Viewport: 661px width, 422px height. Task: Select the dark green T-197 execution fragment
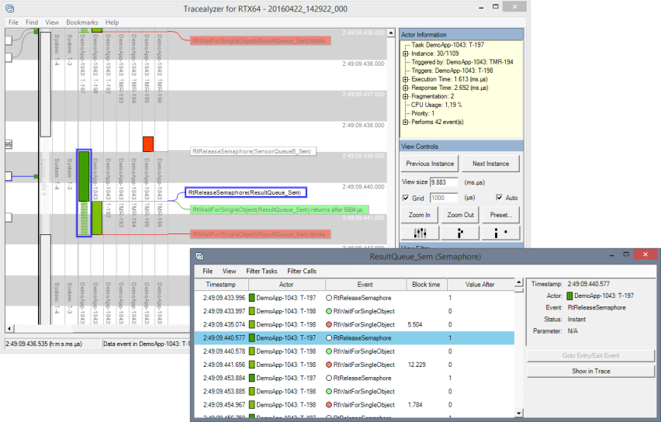click(84, 176)
